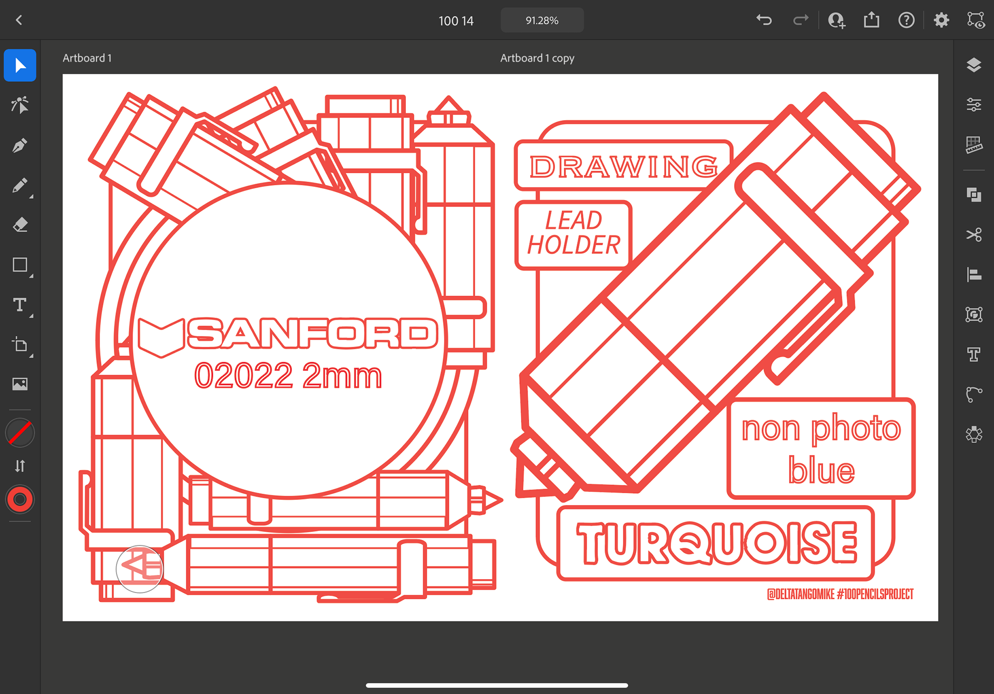This screenshot has height=694, width=994.
Task: Select the Selection arrow tool
Action: point(20,65)
